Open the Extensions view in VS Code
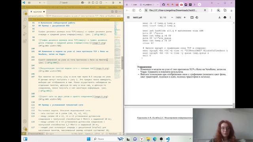 coord(25,41)
